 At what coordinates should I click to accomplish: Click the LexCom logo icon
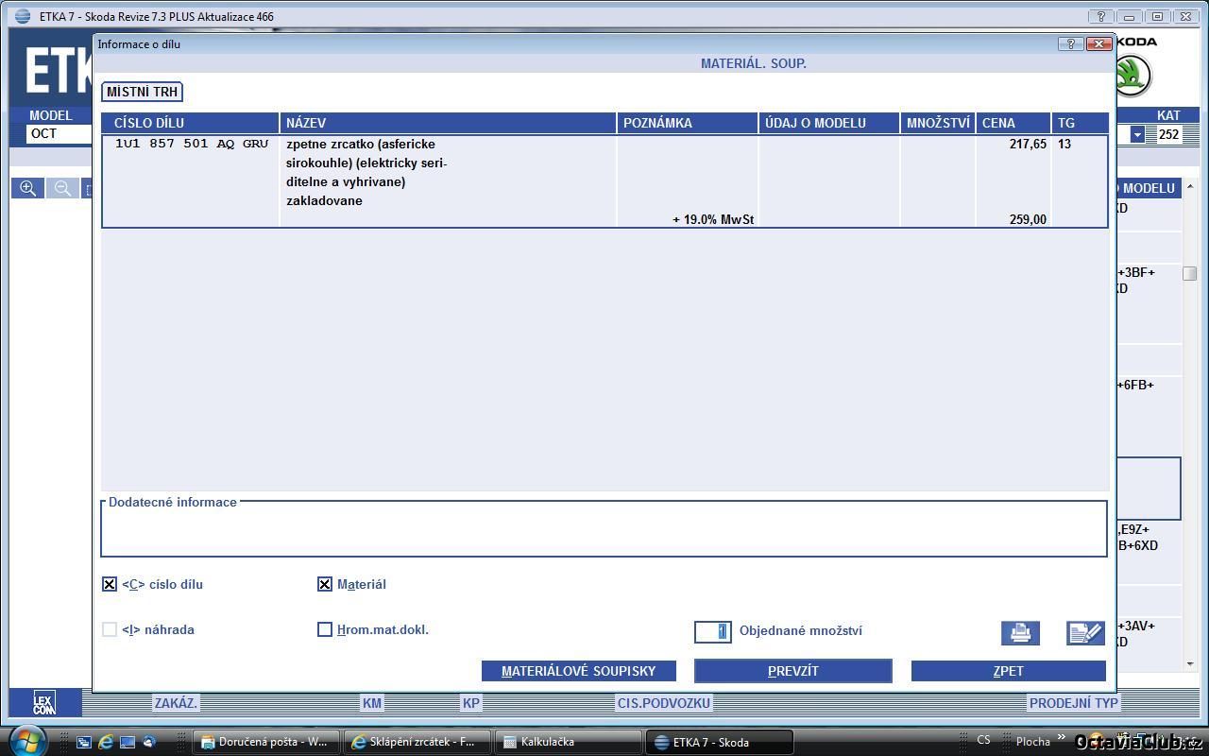[44, 703]
